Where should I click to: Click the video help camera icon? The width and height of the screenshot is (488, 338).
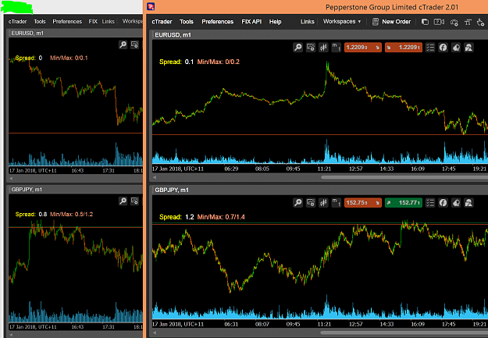pos(439,22)
